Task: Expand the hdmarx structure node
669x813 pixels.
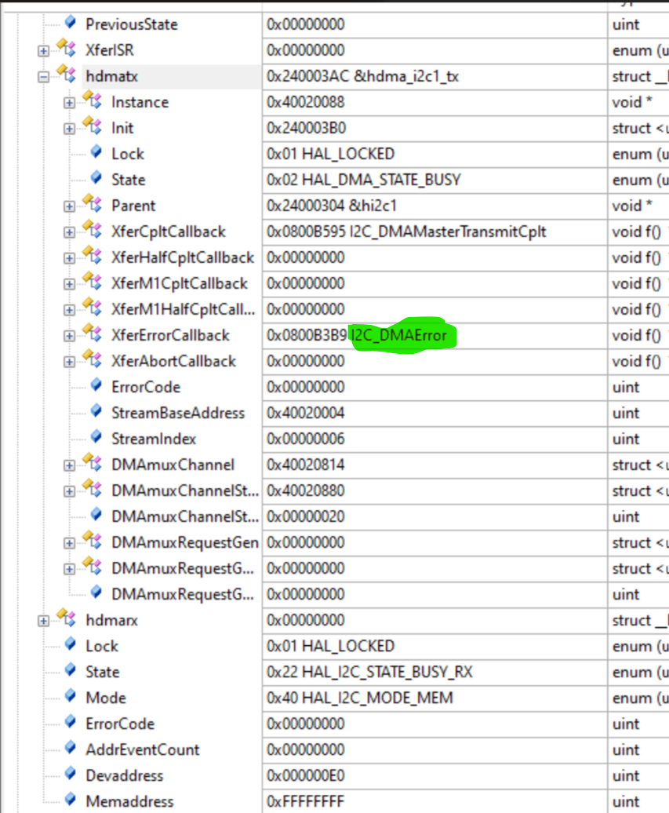Action: click(42, 619)
